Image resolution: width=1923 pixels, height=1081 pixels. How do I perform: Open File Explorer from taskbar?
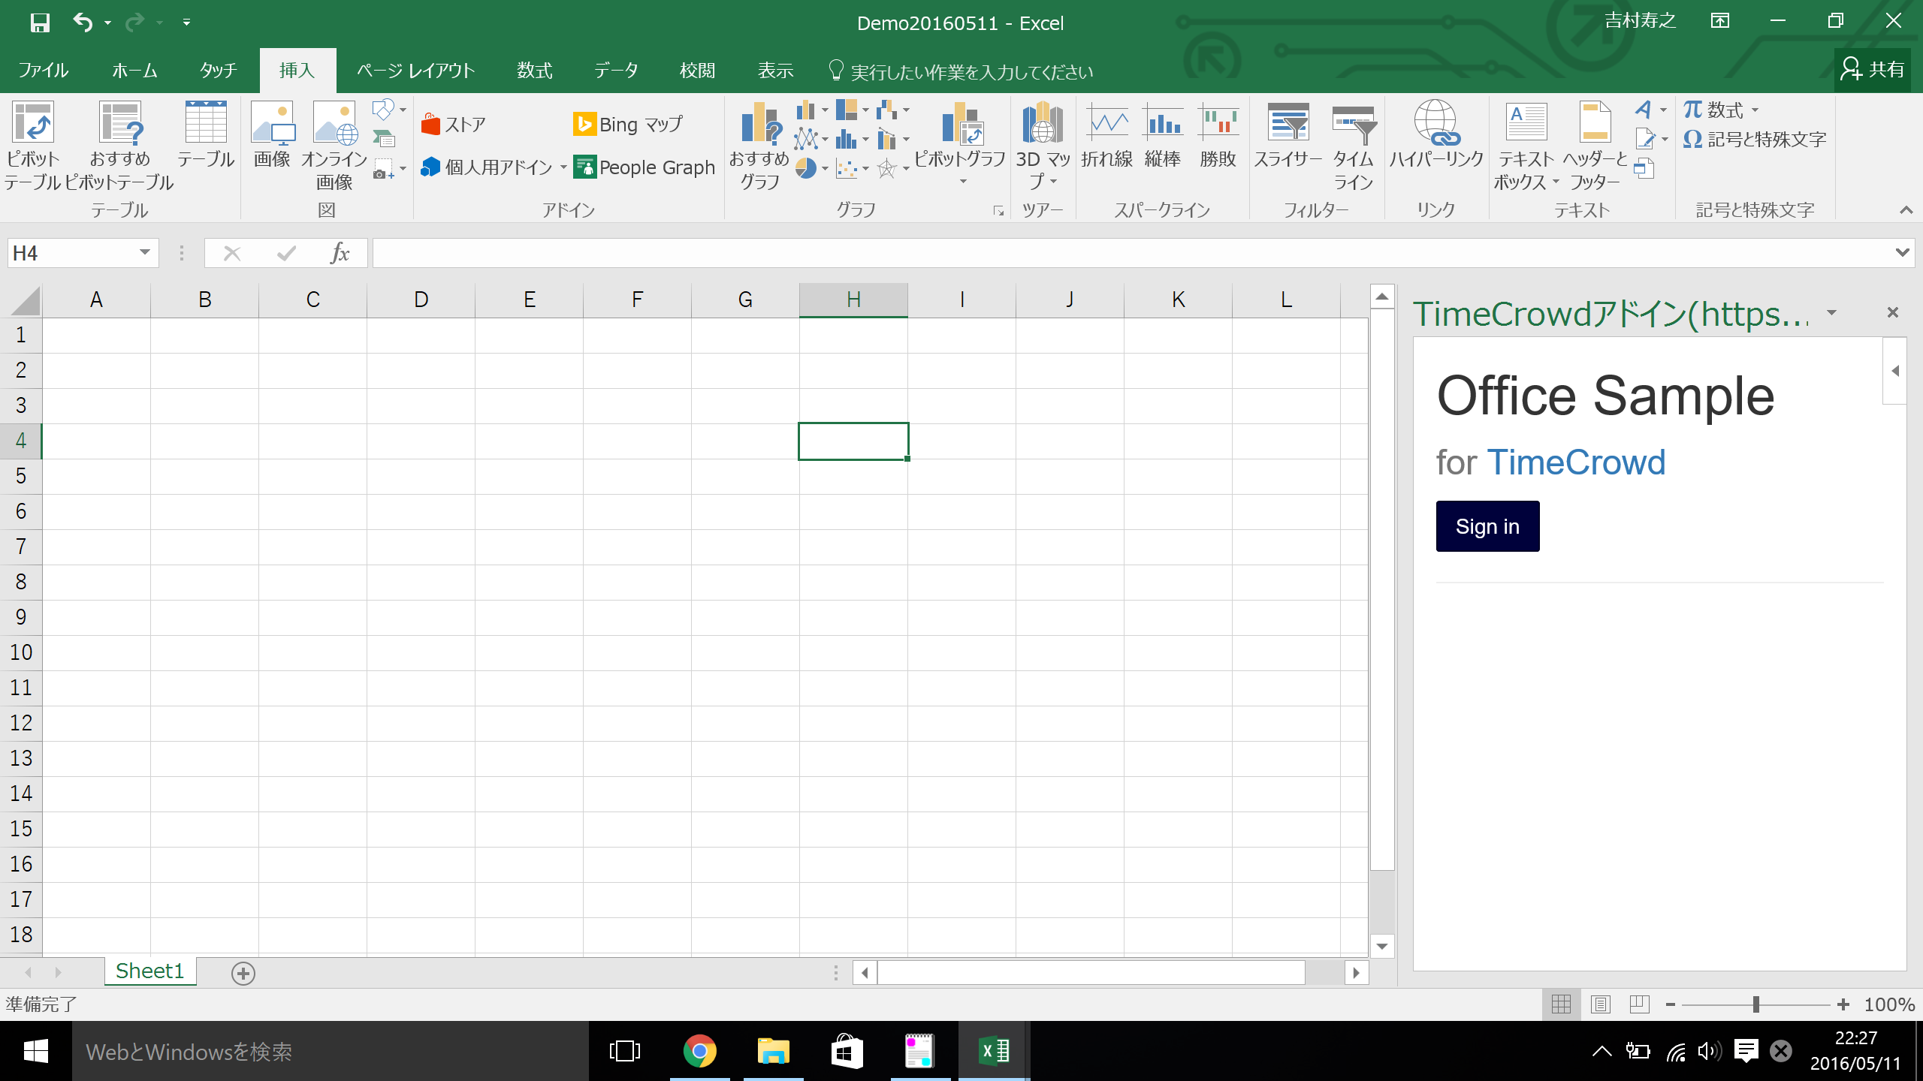(x=773, y=1051)
